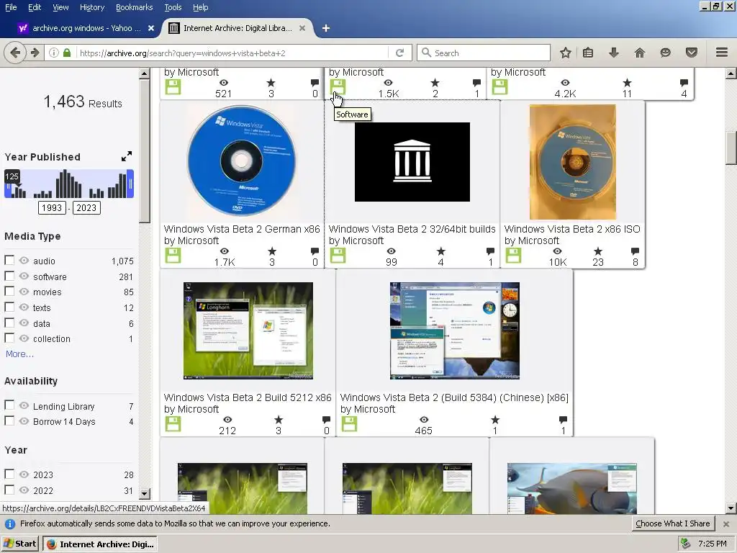Toggle eye icon to show only software
This screenshot has height=553, width=737.
24,276
